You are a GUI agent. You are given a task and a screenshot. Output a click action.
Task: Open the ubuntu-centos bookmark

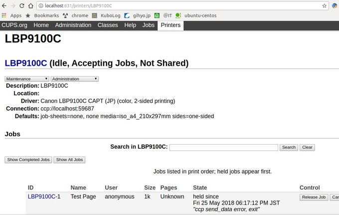pos(196,15)
